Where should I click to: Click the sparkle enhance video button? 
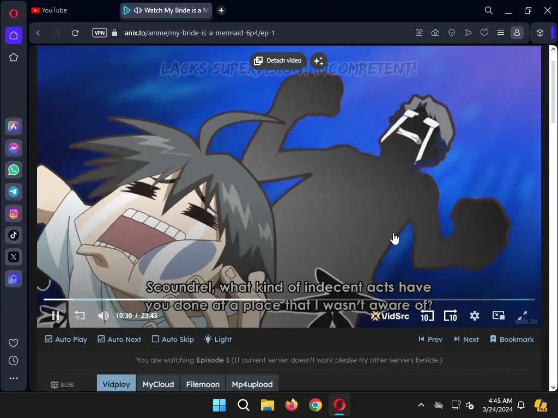tap(318, 61)
